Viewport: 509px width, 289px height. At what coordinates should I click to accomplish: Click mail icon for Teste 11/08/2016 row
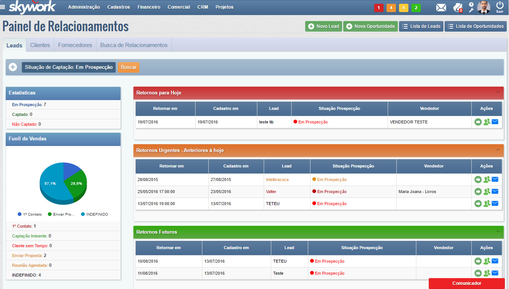[495, 273]
